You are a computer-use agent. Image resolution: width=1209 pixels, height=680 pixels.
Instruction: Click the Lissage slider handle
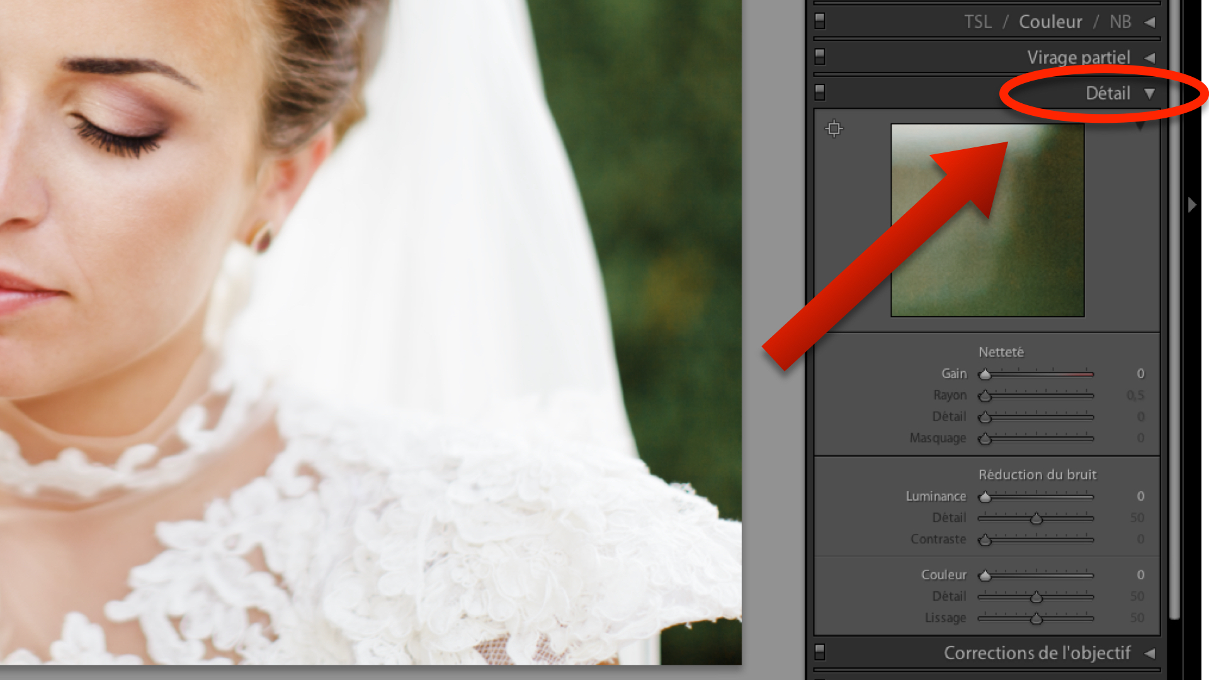1036,619
